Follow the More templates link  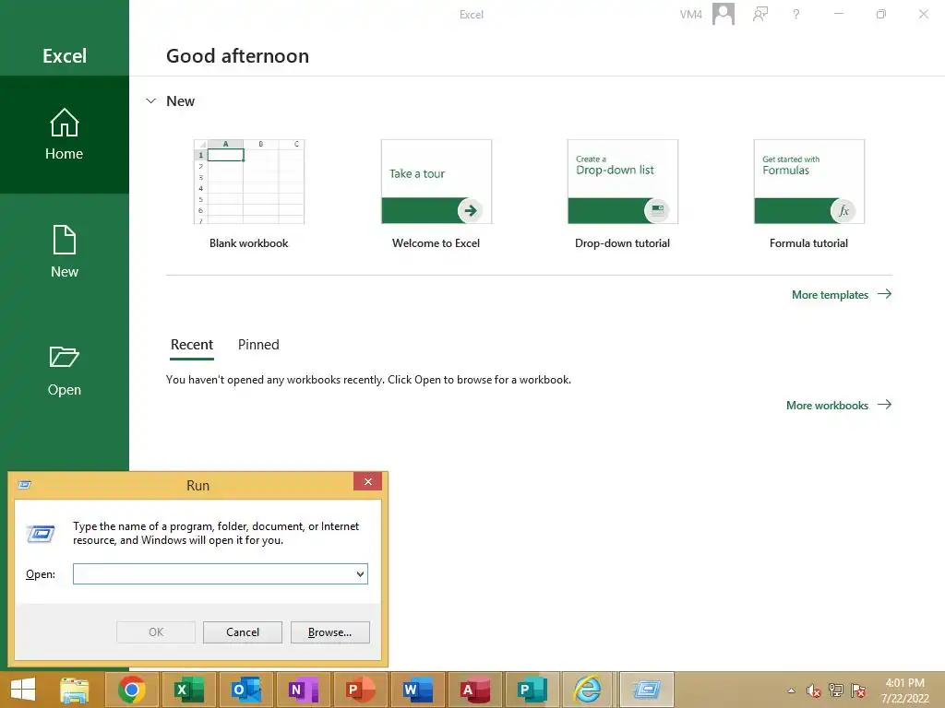(842, 294)
